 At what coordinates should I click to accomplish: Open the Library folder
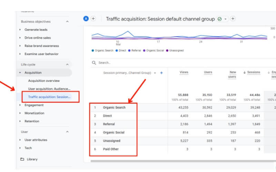[29, 159]
